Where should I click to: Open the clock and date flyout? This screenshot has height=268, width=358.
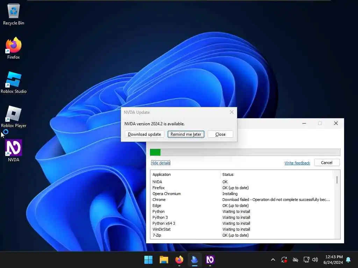click(x=333, y=260)
